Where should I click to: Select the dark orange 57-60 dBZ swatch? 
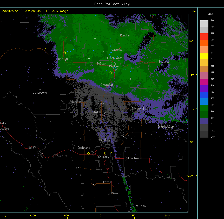tap(204, 43)
